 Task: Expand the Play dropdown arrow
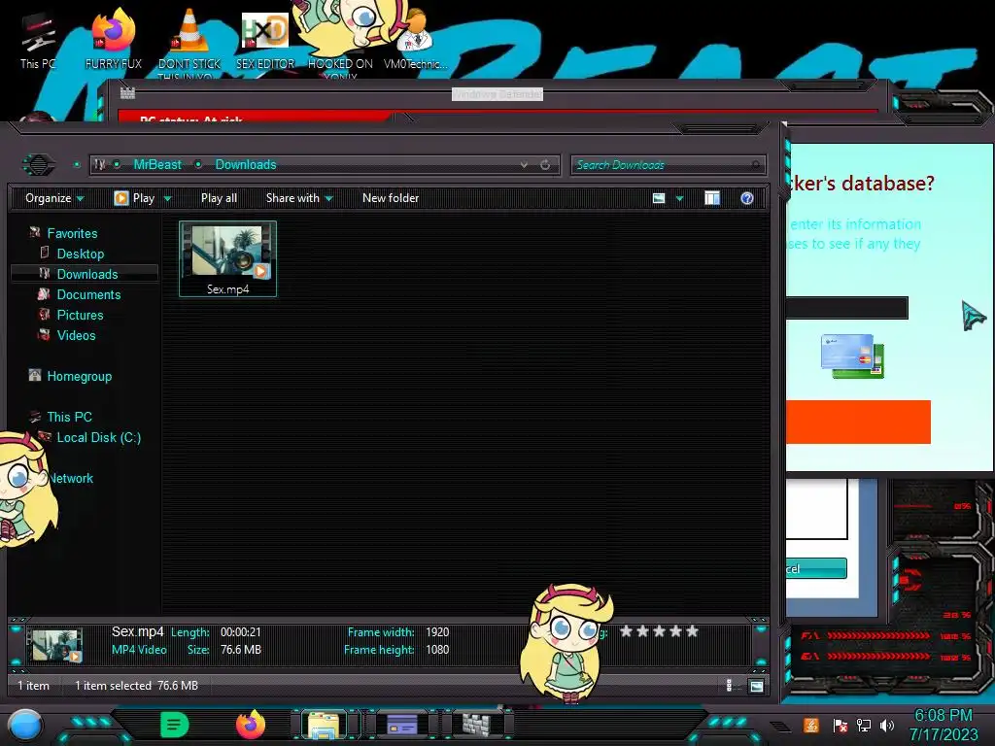[x=167, y=198]
